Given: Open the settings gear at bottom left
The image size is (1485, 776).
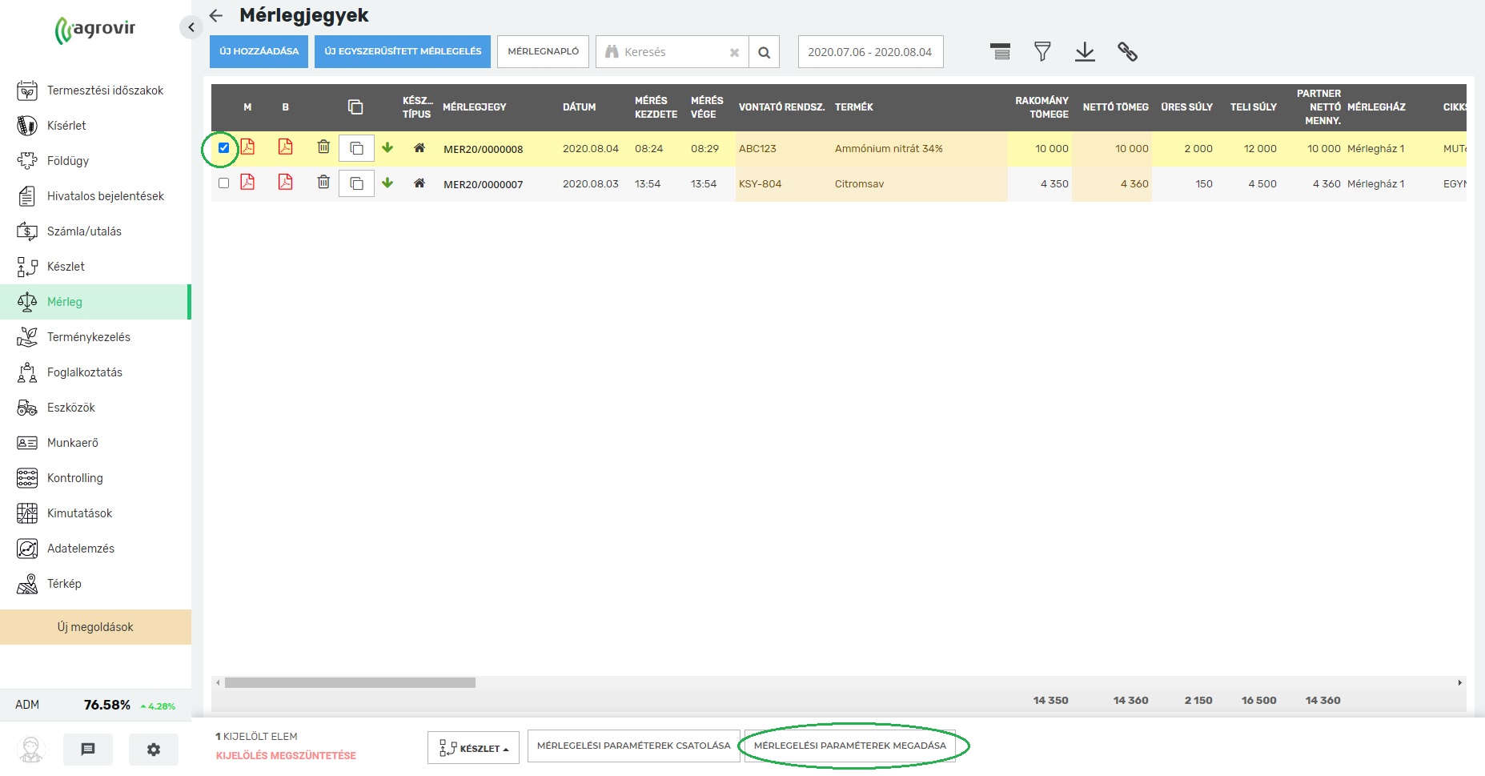Looking at the screenshot, I should tap(154, 750).
